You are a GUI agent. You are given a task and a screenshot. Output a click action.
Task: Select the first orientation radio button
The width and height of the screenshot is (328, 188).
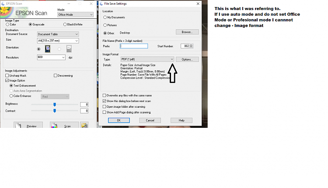click(x=38, y=49)
